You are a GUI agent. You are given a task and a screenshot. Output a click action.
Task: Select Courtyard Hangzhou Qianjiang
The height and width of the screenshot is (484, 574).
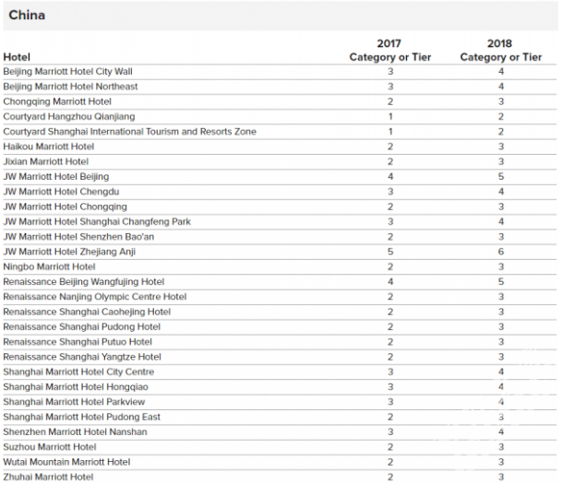69,116
